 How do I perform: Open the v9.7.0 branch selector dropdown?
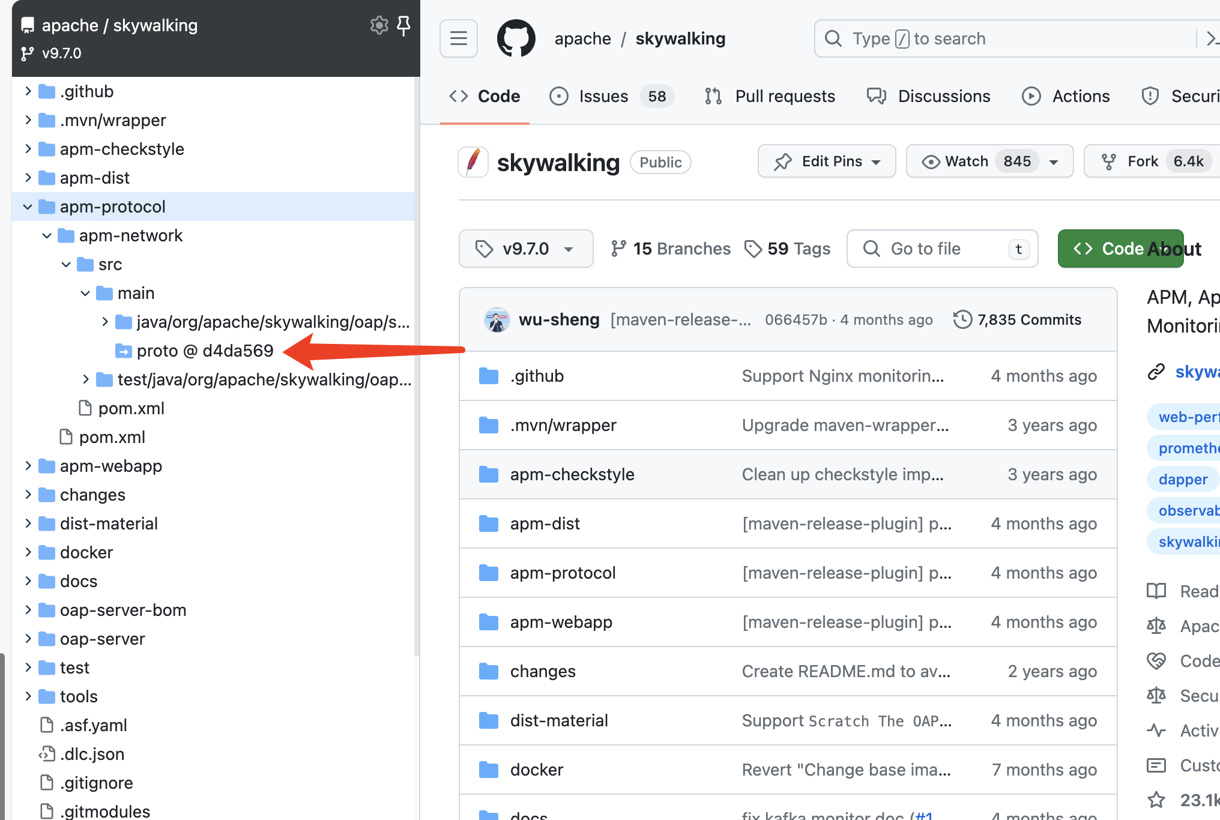pos(526,249)
